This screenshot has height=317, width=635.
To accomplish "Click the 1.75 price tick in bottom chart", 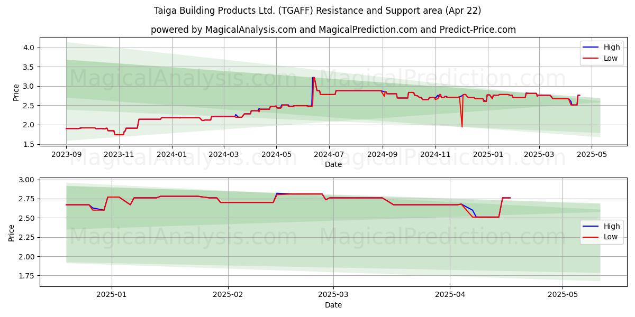I will 27,276.
